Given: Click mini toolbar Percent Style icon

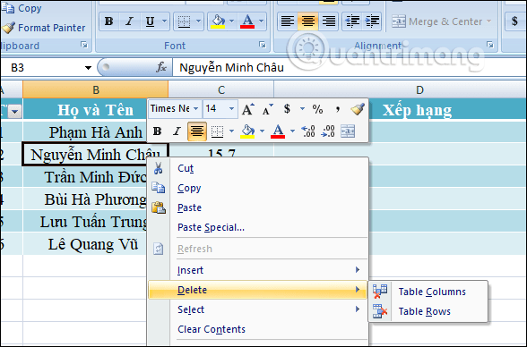Looking at the screenshot, I should pyautogui.click(x=317, y=109).
